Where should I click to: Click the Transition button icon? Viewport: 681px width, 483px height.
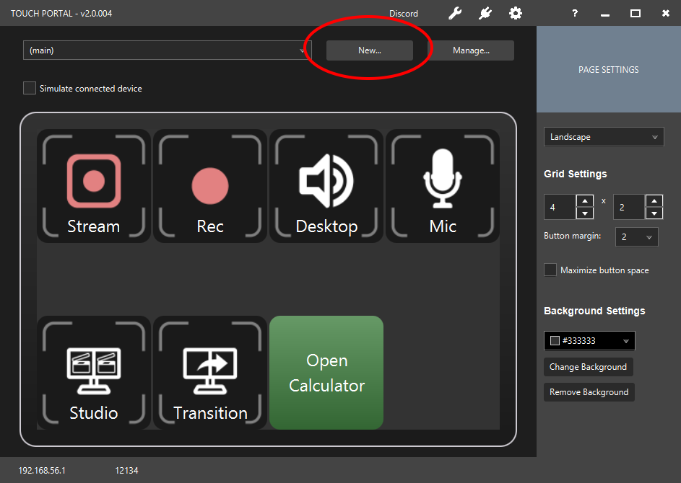pos(210,372)
